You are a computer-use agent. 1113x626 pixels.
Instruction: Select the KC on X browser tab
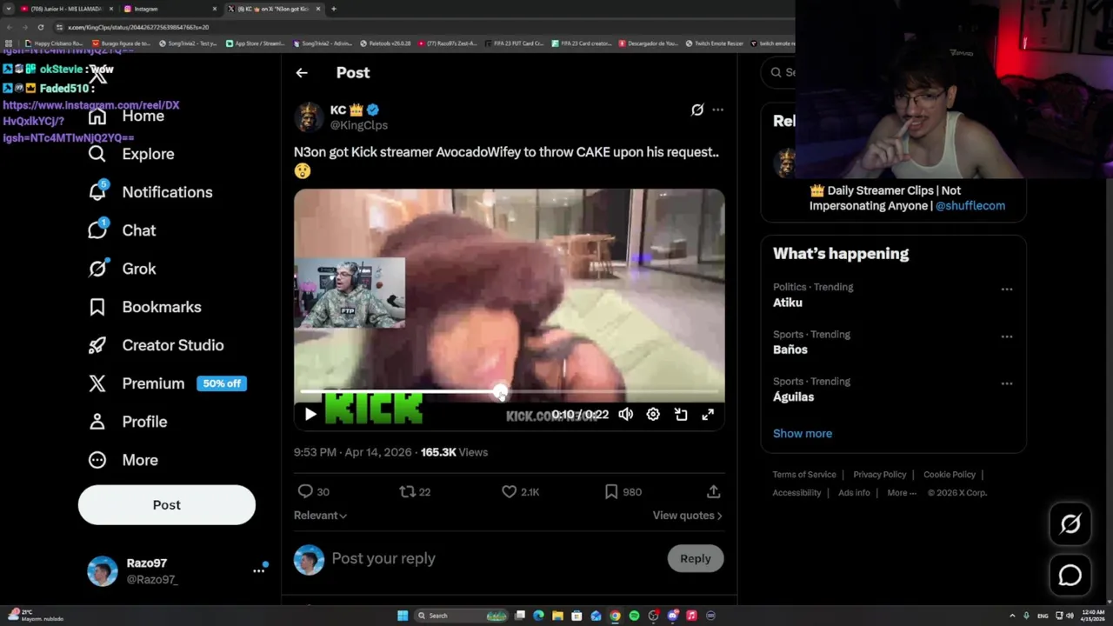click(x=273, y=9)
